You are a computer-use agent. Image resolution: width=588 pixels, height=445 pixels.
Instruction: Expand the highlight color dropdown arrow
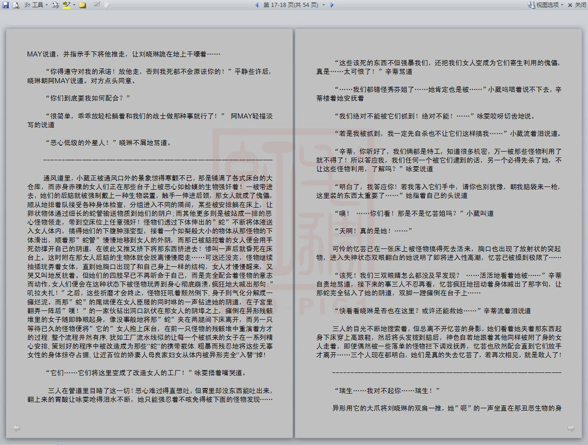(x=74, y=5)
